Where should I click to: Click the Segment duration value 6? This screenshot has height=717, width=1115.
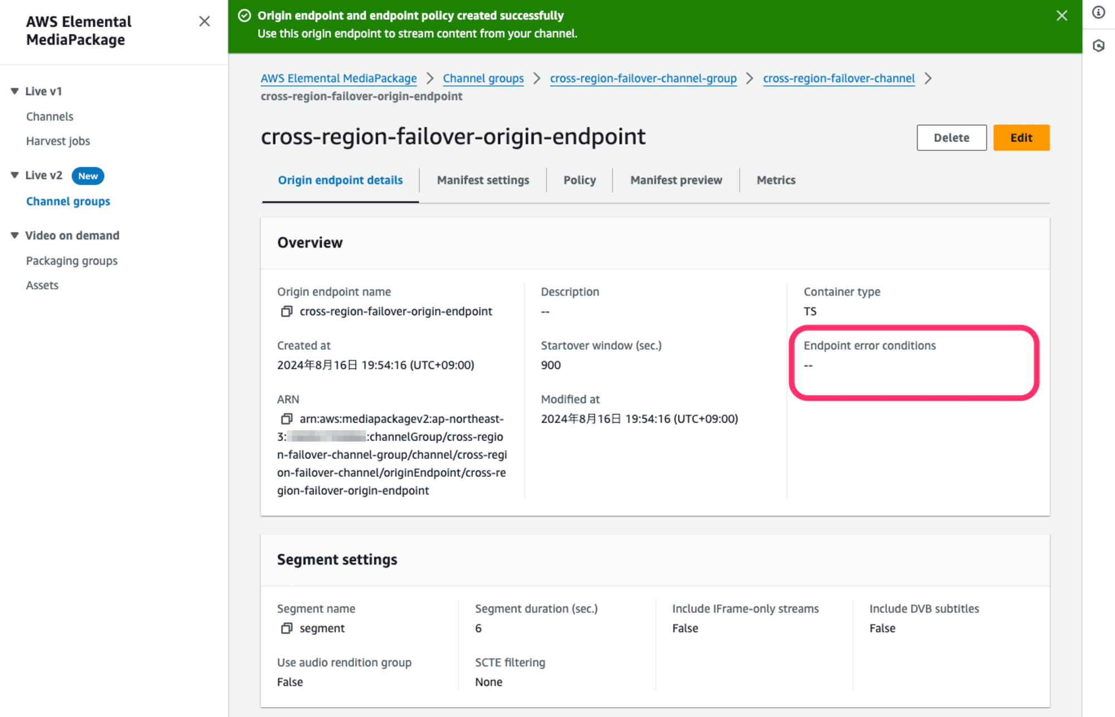click(478, 628)
